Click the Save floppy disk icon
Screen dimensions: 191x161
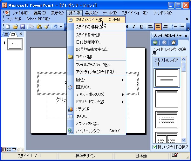point(23,27)
